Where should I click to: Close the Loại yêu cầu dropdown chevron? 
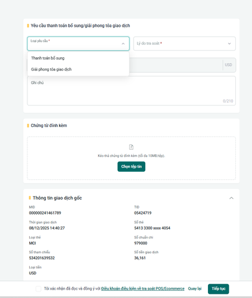(x=123, y=44)
